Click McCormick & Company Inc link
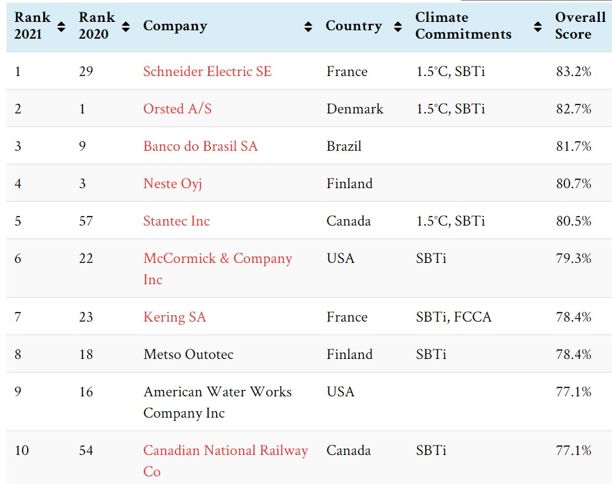Viewport: 612px width, 484px height. [217, 259]
